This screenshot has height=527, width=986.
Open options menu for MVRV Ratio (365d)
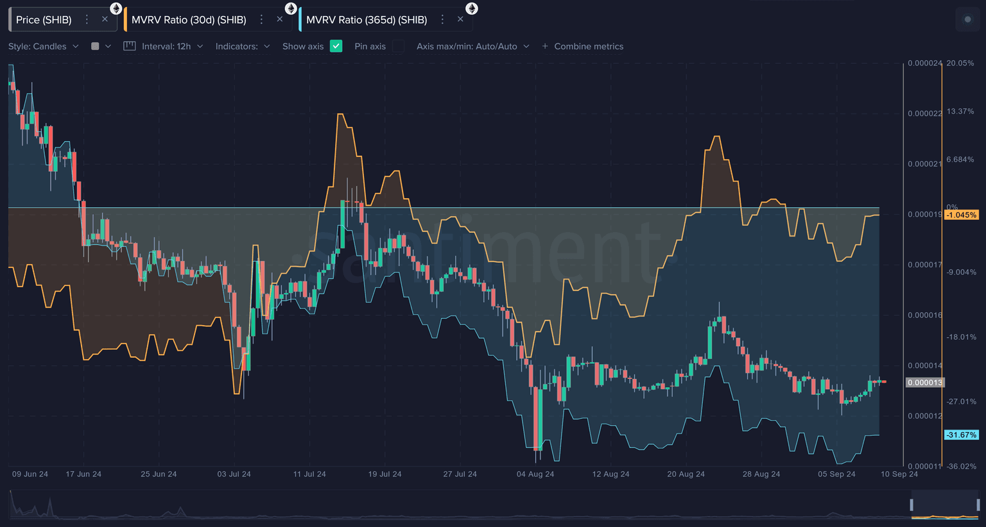[442, 20]
